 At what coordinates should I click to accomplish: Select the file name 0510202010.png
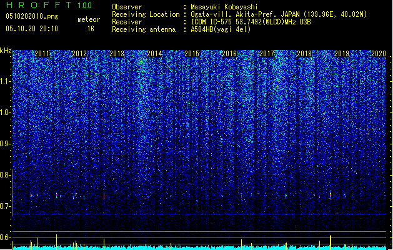(32, 16)
